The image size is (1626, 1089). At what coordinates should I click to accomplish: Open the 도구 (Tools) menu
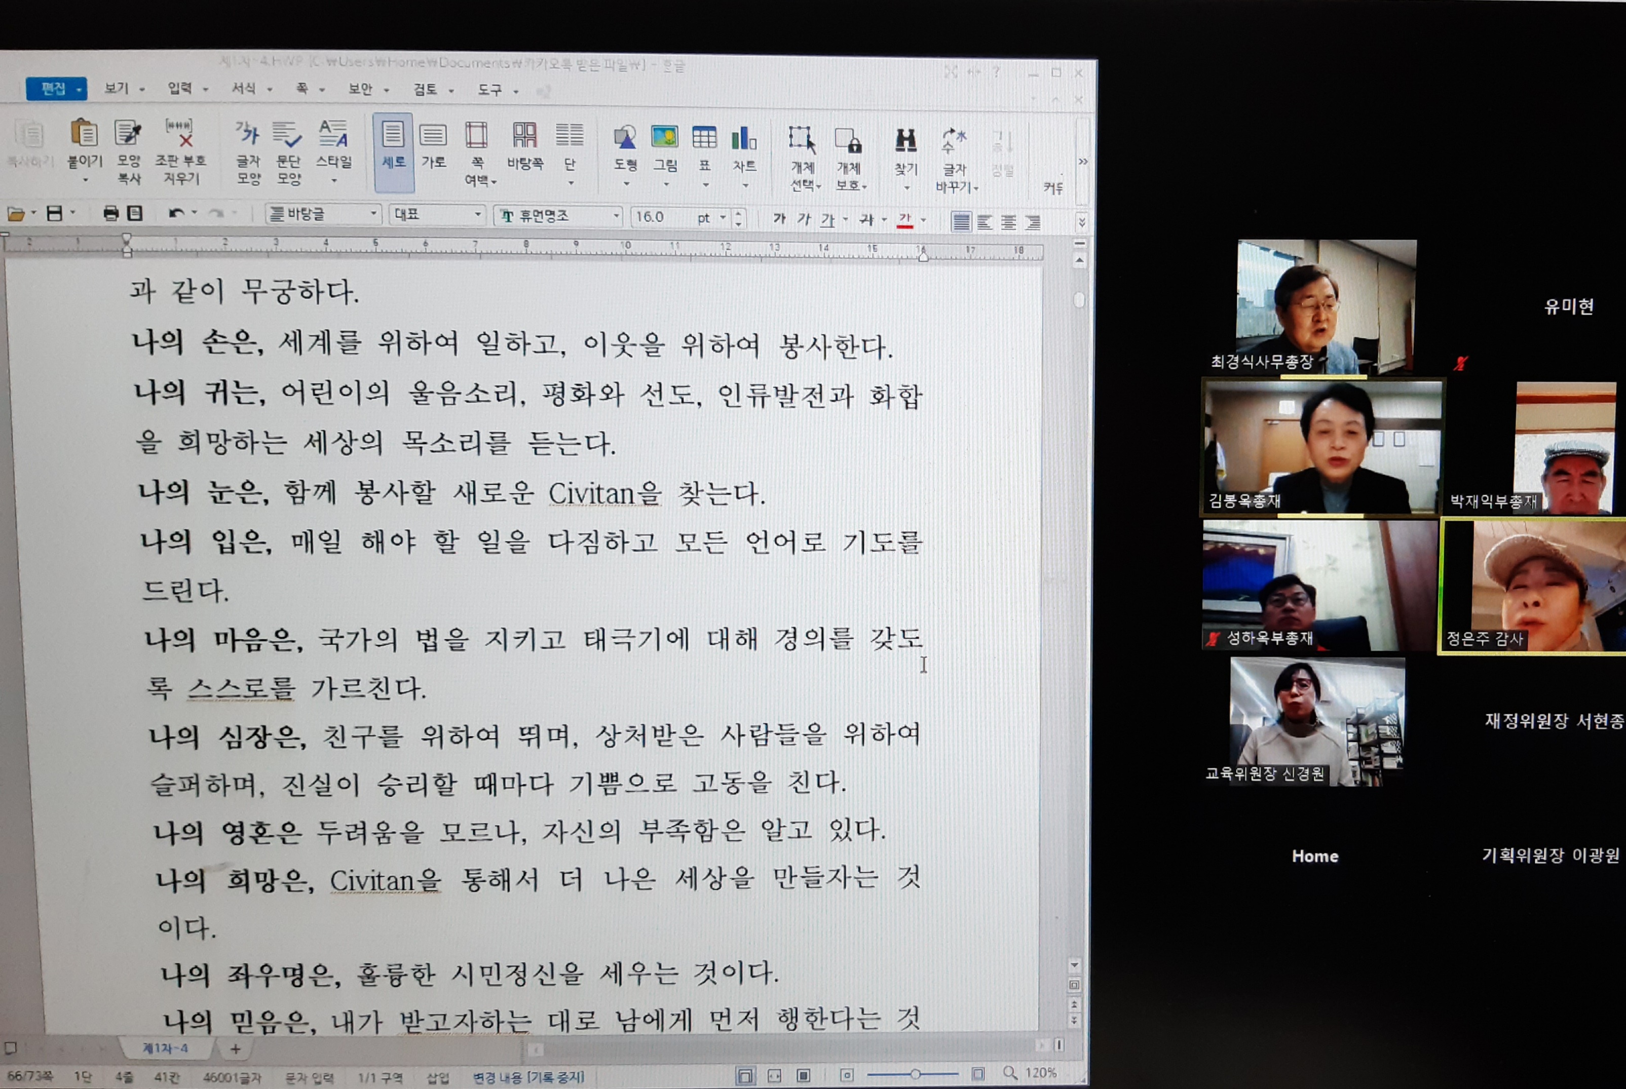(497, 90)
